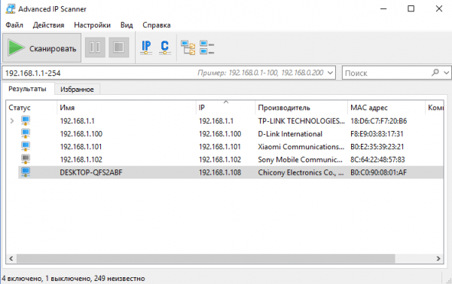This screenshot has width=452, height=284.
Task: Click the horizontal scrollbar right arrow
Action: coord(438,258)
